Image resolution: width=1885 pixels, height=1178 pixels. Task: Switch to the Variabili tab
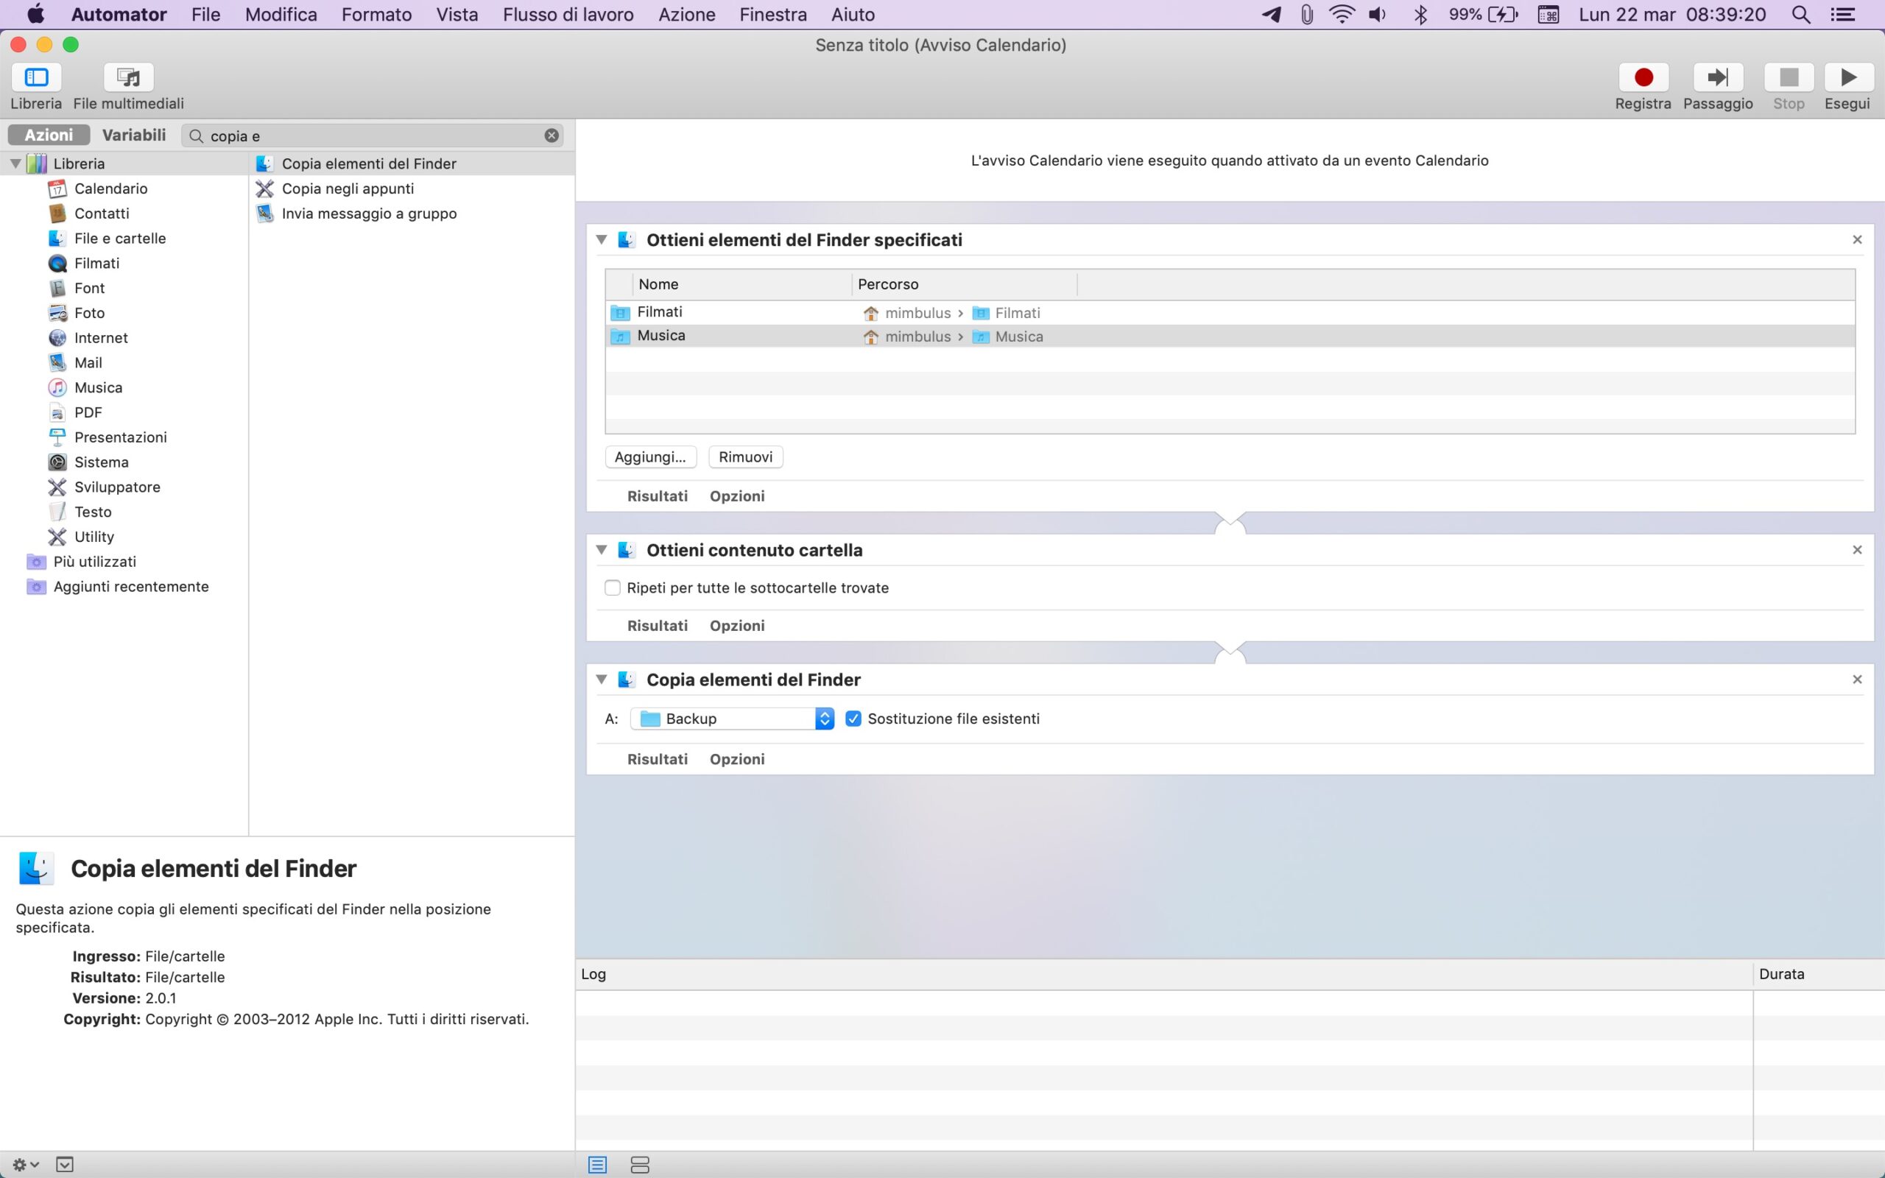134,135
